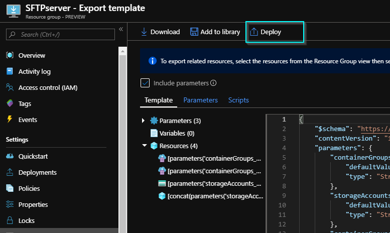Click the Properties sliders icon
The image size is (390, 233).
[10, 204]
